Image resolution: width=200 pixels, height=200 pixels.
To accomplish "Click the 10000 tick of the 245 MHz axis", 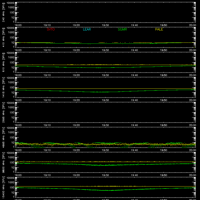I will (x=10, y=3).
